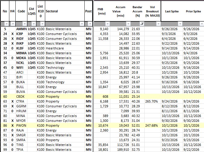Open the Sectoral column filter dropdown

[82, 24]
